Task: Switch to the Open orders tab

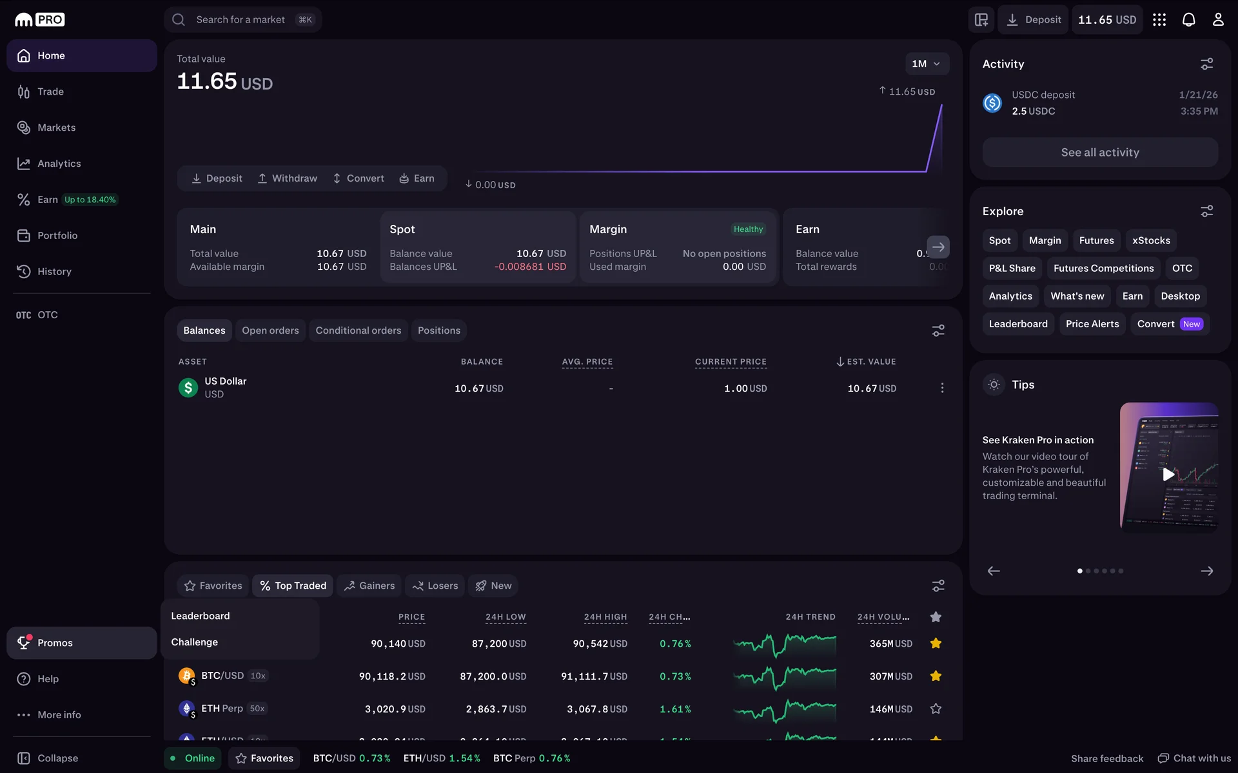Action: pos(270,330)
